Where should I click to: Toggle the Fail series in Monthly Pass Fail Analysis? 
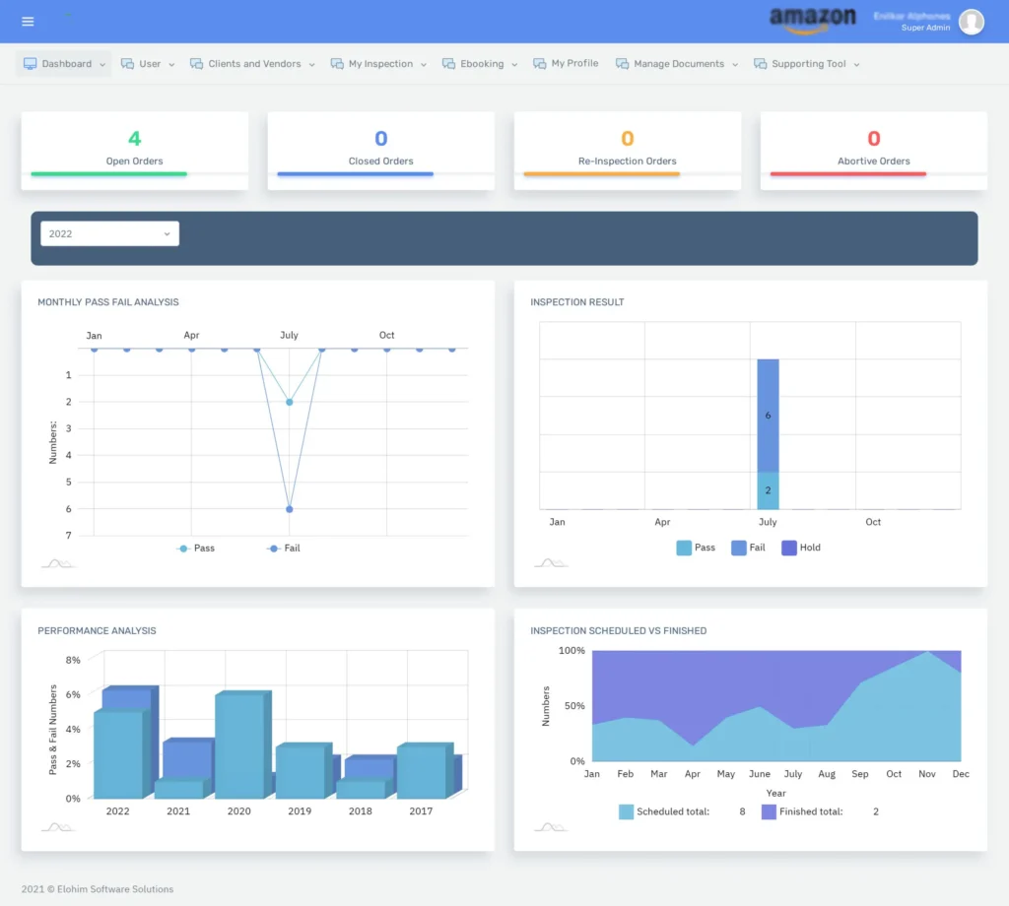[284, 548]
